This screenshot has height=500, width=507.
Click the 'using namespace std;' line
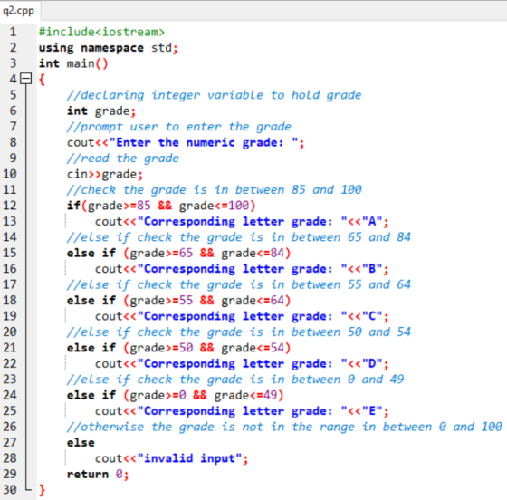(x=109, y=47)
